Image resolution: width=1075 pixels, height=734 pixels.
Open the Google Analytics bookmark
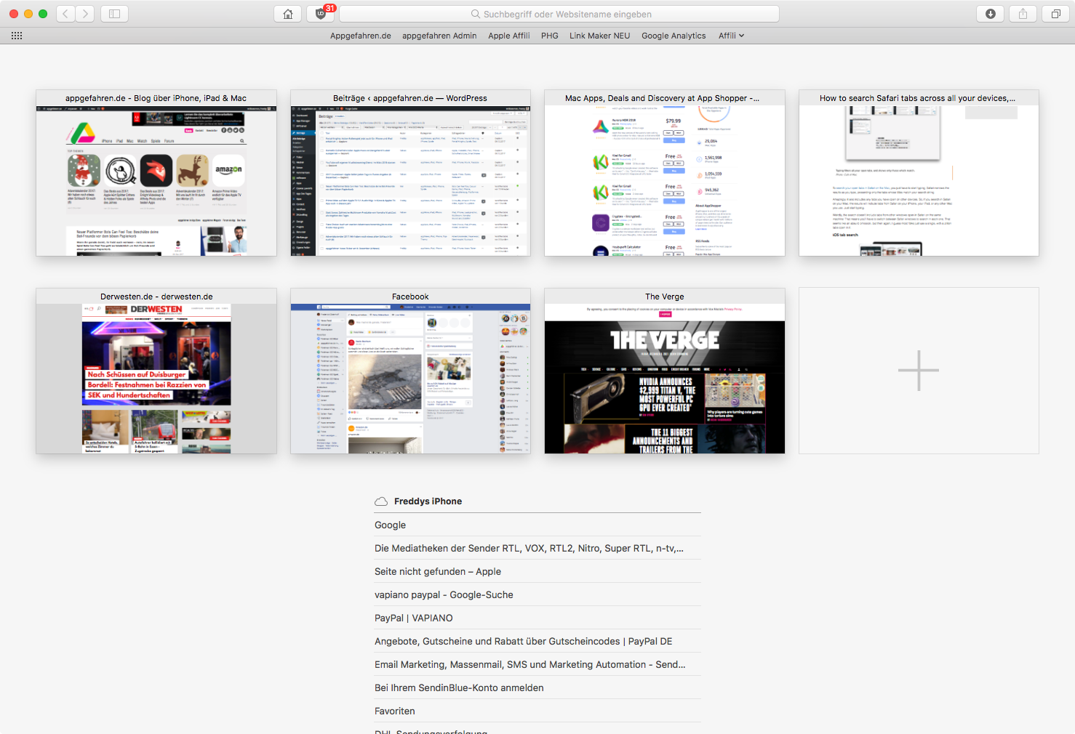click(674, 36)
